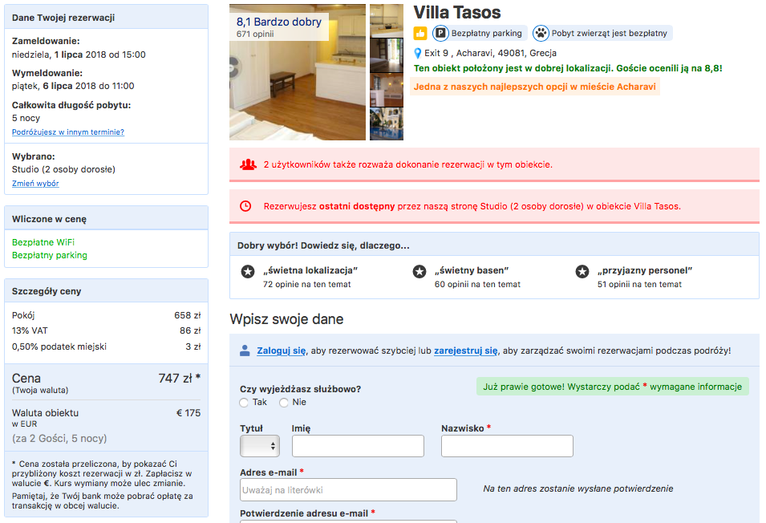Click the 0,50% podatek miejski row
The image size is (766, 523).
[x=106, y=347]
